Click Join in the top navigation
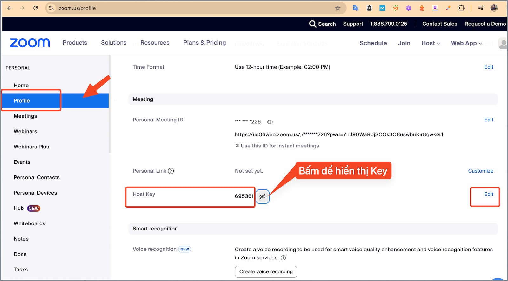 (x=404, y=43)
